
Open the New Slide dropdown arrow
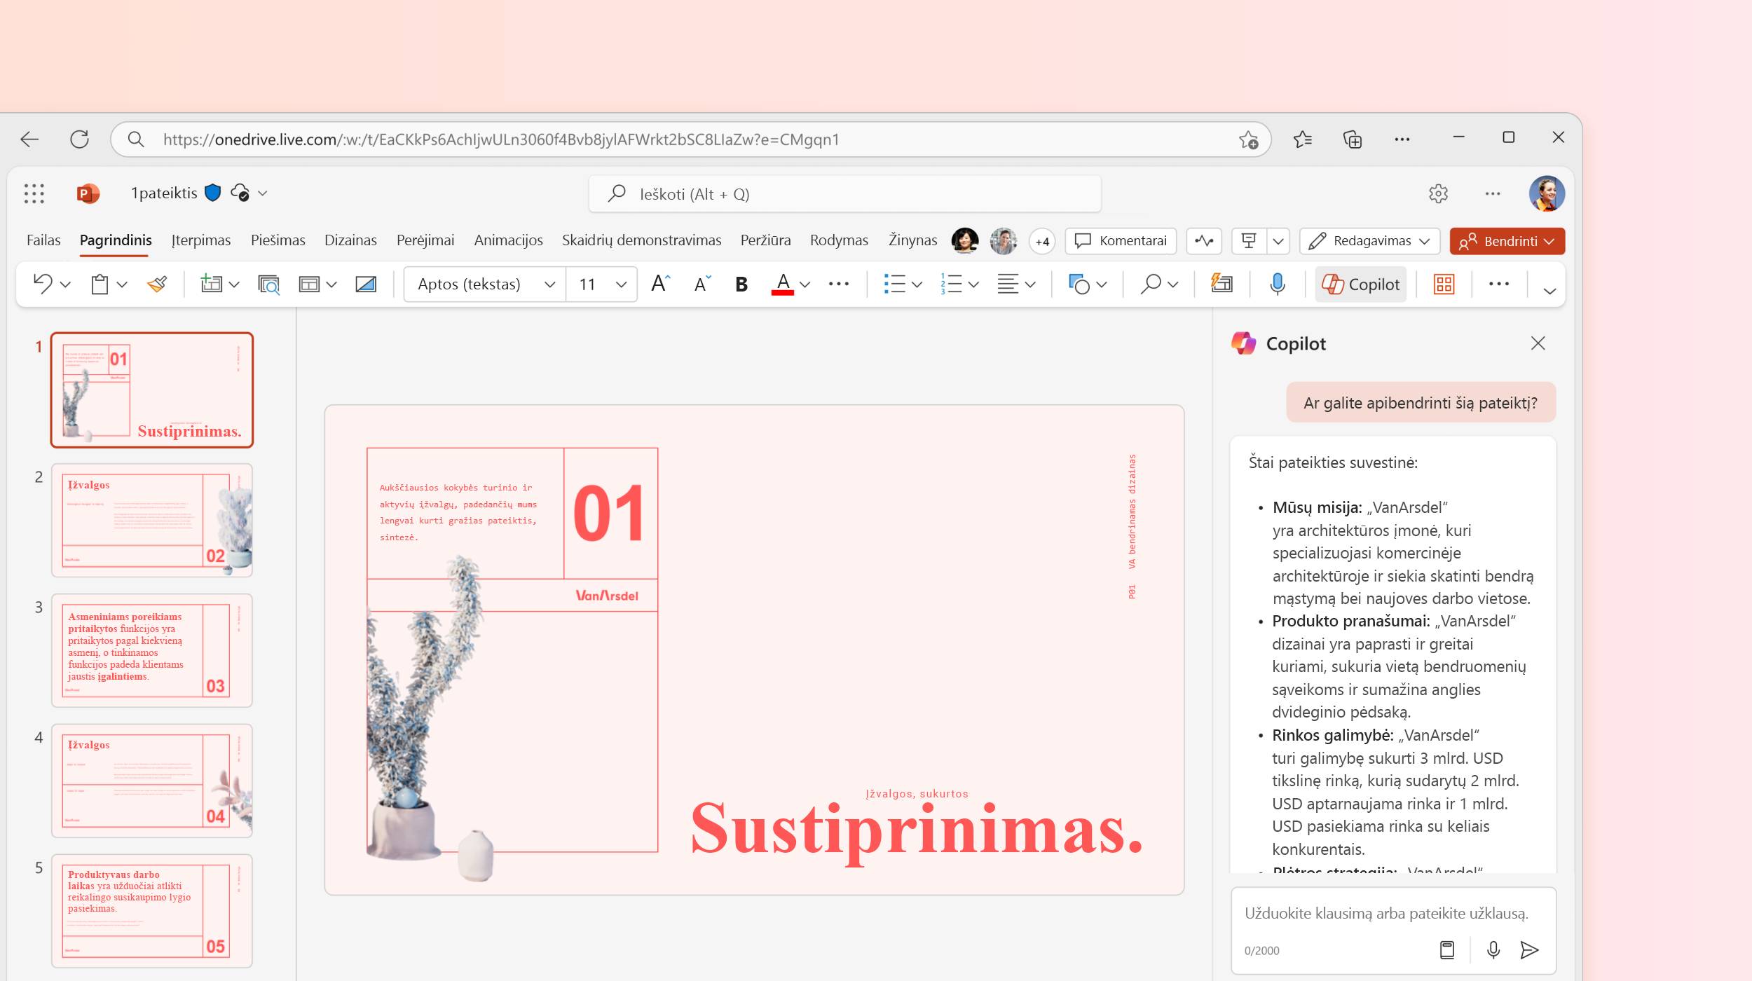point(234,284)
